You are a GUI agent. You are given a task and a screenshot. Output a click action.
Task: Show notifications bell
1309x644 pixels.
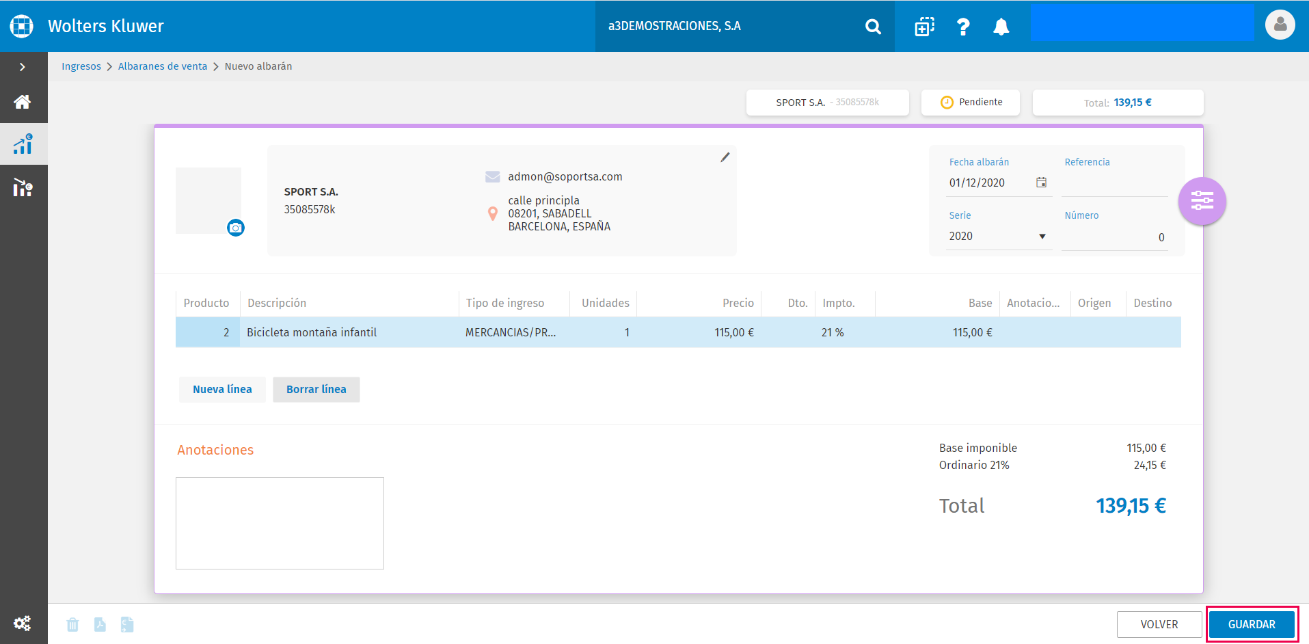click(1001, 27)
